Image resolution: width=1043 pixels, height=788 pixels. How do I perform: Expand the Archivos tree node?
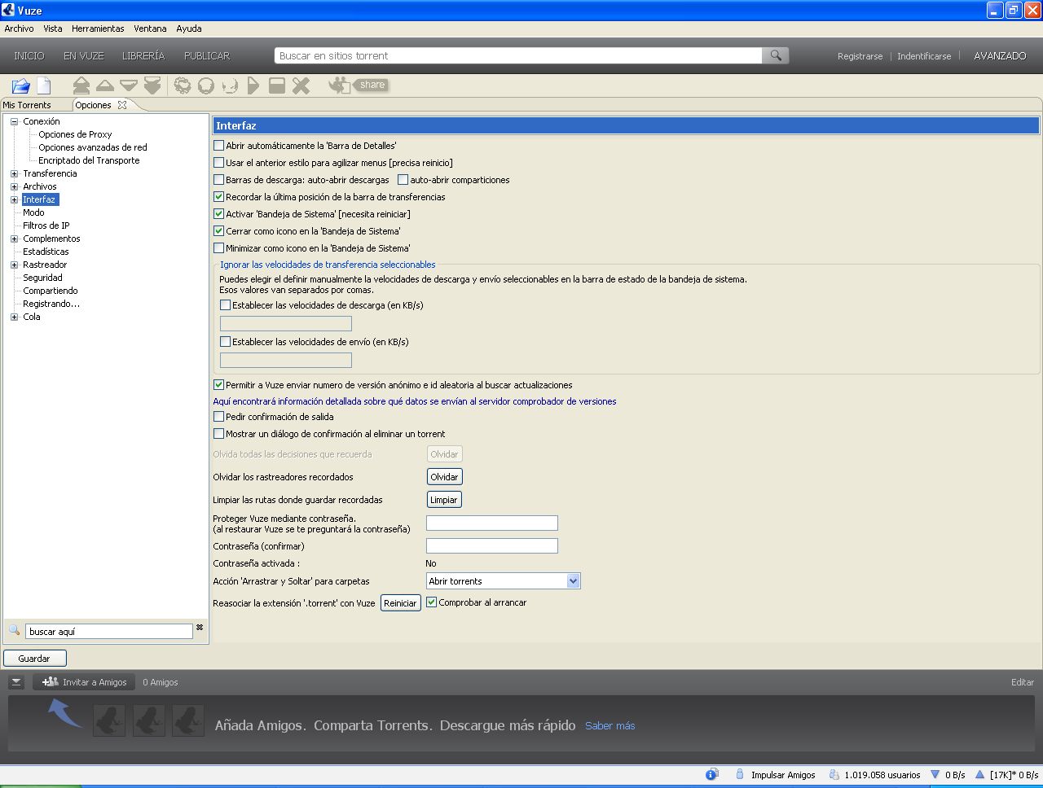tap(14, 186)
